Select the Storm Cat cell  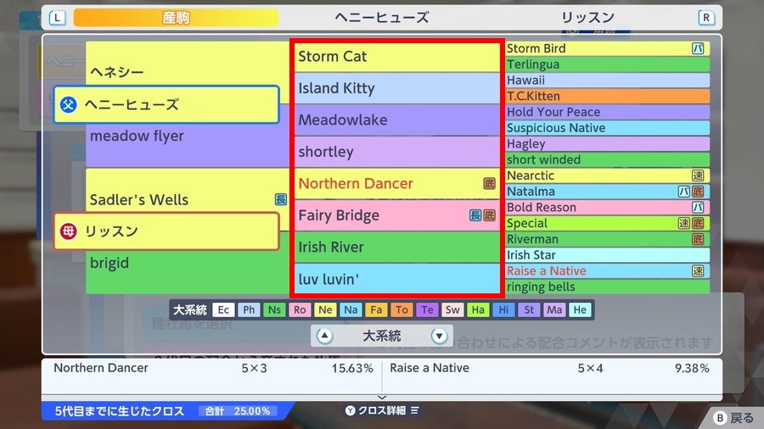click(x=397, y=57)
